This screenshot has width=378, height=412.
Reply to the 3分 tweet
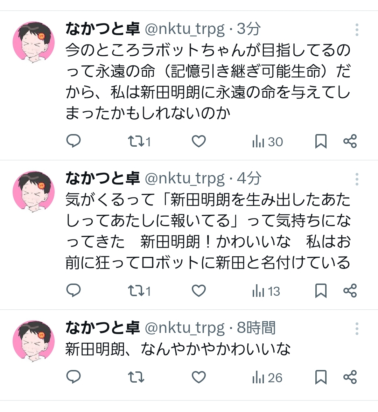73,141
